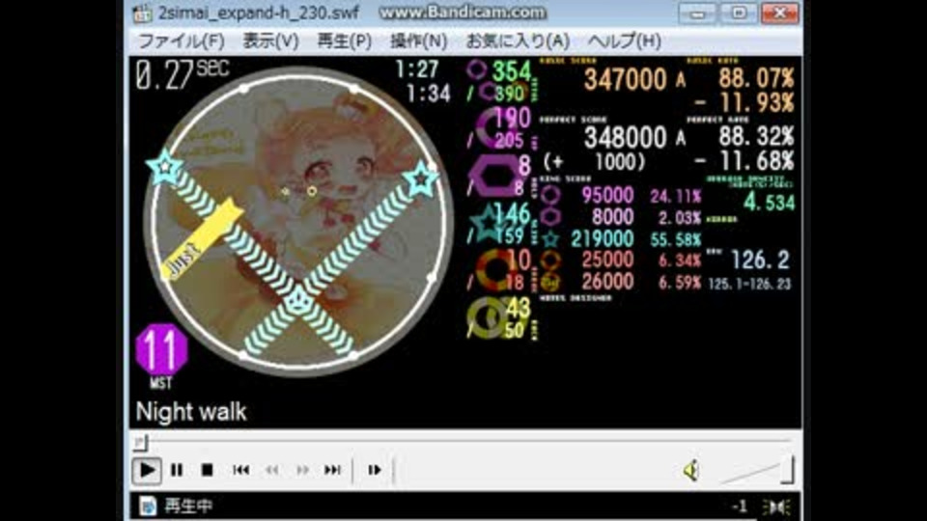Click the stereo channel icon in status bar

(x=775, y=507)
